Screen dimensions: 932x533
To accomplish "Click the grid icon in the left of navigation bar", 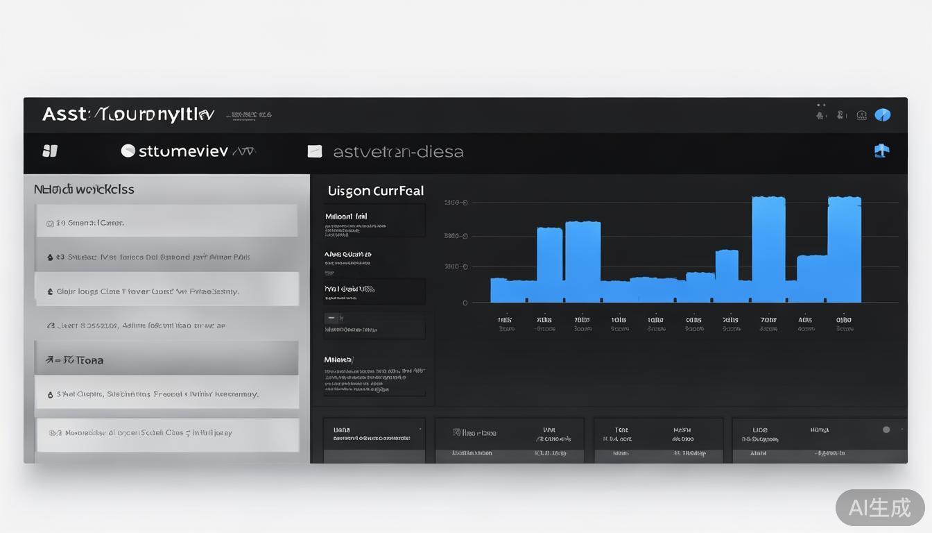I will click(x=50, y=151).
